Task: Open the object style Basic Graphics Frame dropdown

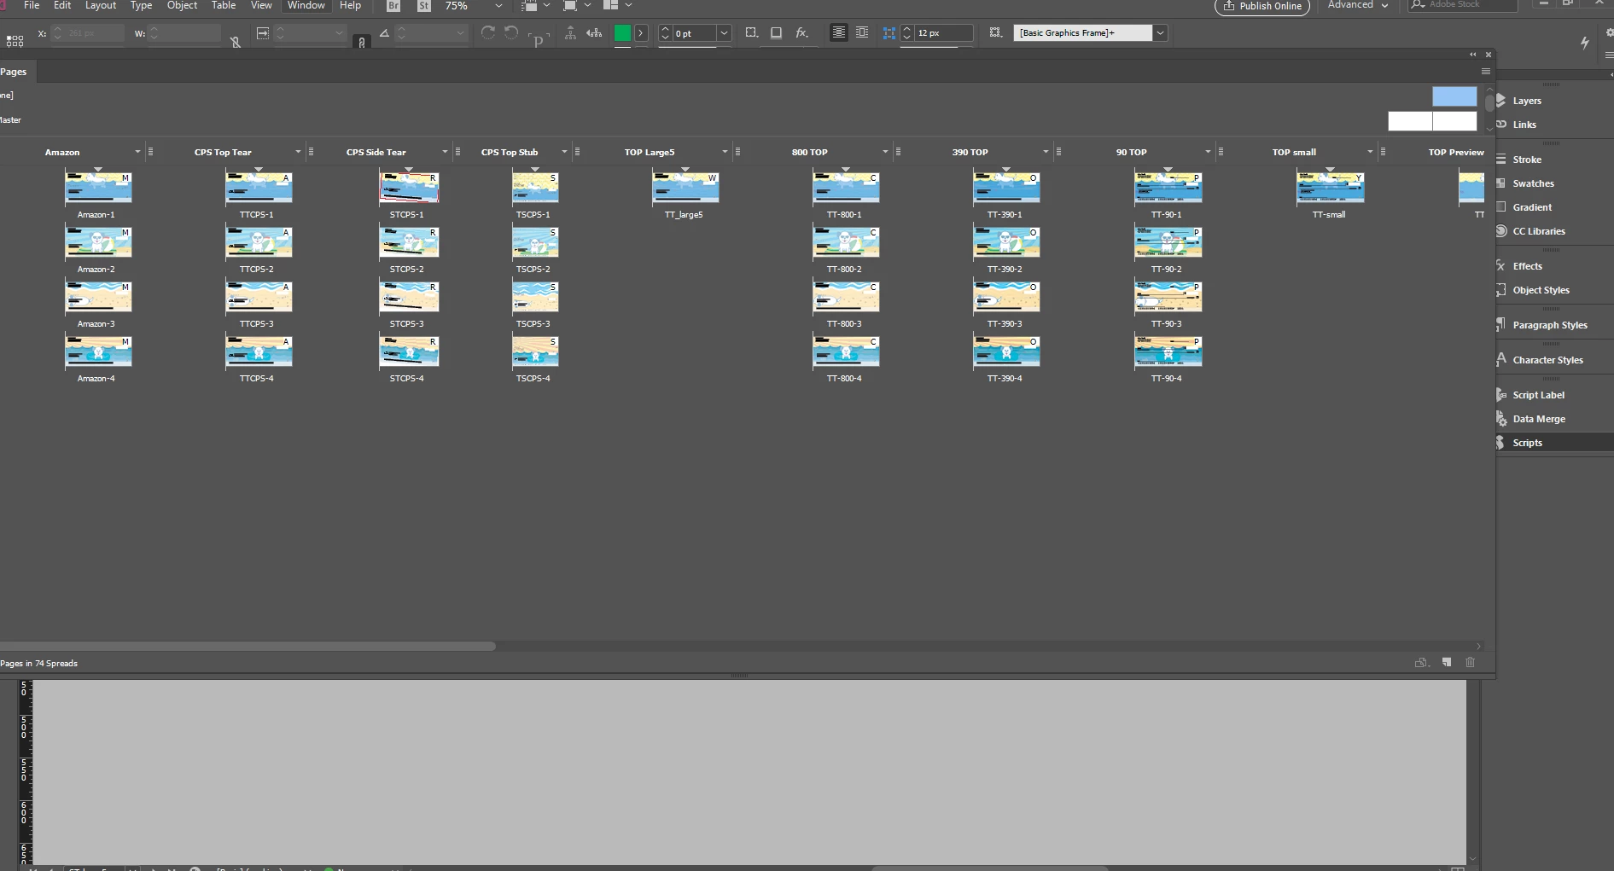Action: 1160,33
